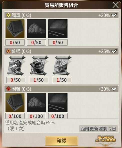Toggle the checkmark beside +25% bonus
This screenshot has width=122, height=148.
(114, 51)
